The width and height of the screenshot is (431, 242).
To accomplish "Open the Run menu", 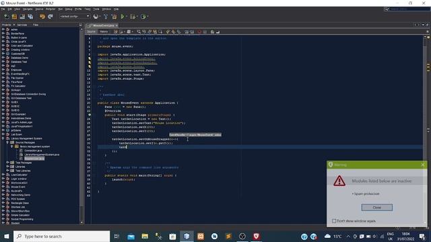I will [60, 9].
